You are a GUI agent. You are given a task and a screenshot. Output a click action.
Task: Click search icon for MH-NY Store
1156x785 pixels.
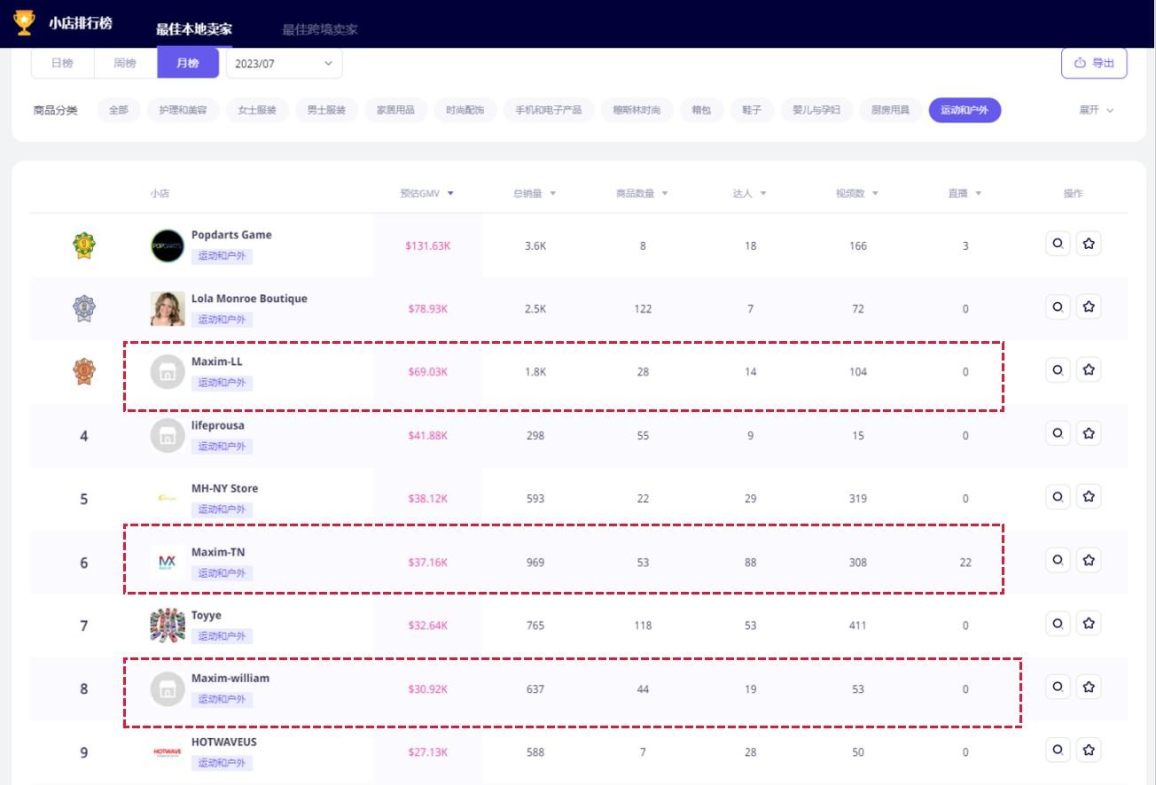tap(1058, 497)
